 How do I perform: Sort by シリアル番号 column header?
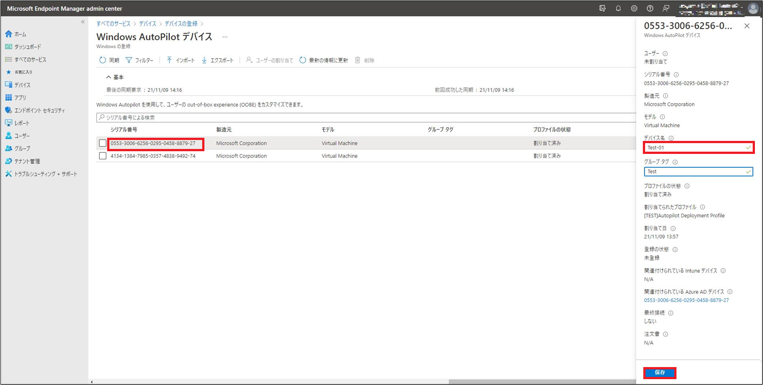124,130
